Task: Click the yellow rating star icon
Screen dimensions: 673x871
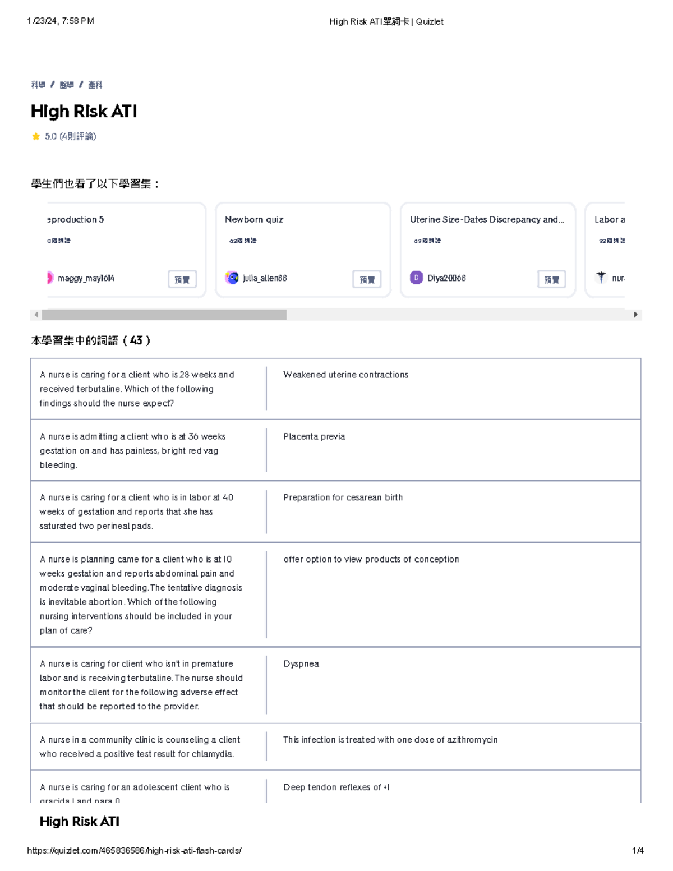Action: pos(35,136)
